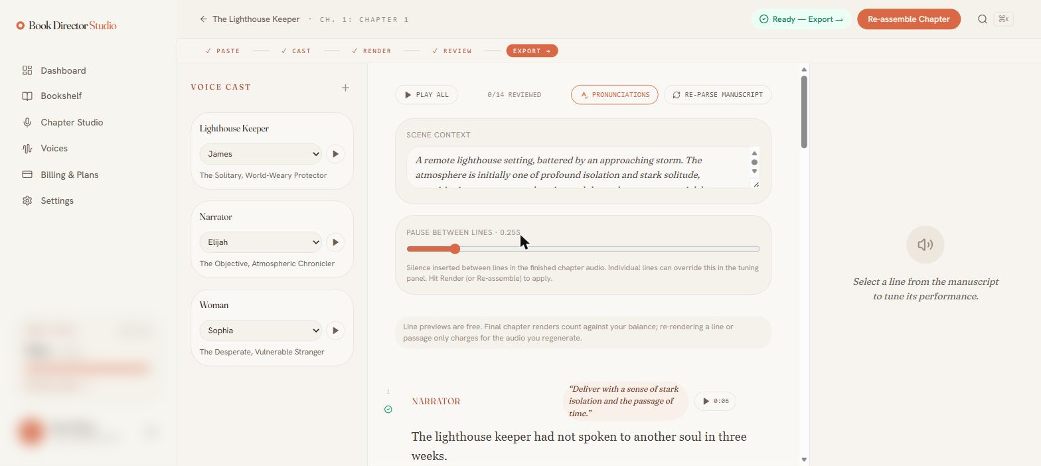Click Re-assemble Chapter button

909,19
